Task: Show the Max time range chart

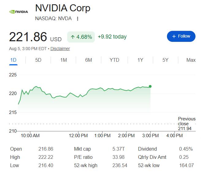Action: (x=191, y=60)
